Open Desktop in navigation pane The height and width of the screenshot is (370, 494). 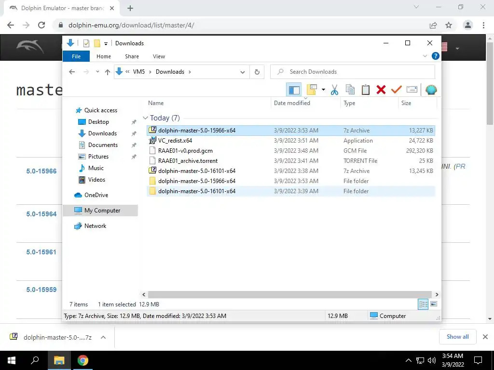tap(98, 122)
